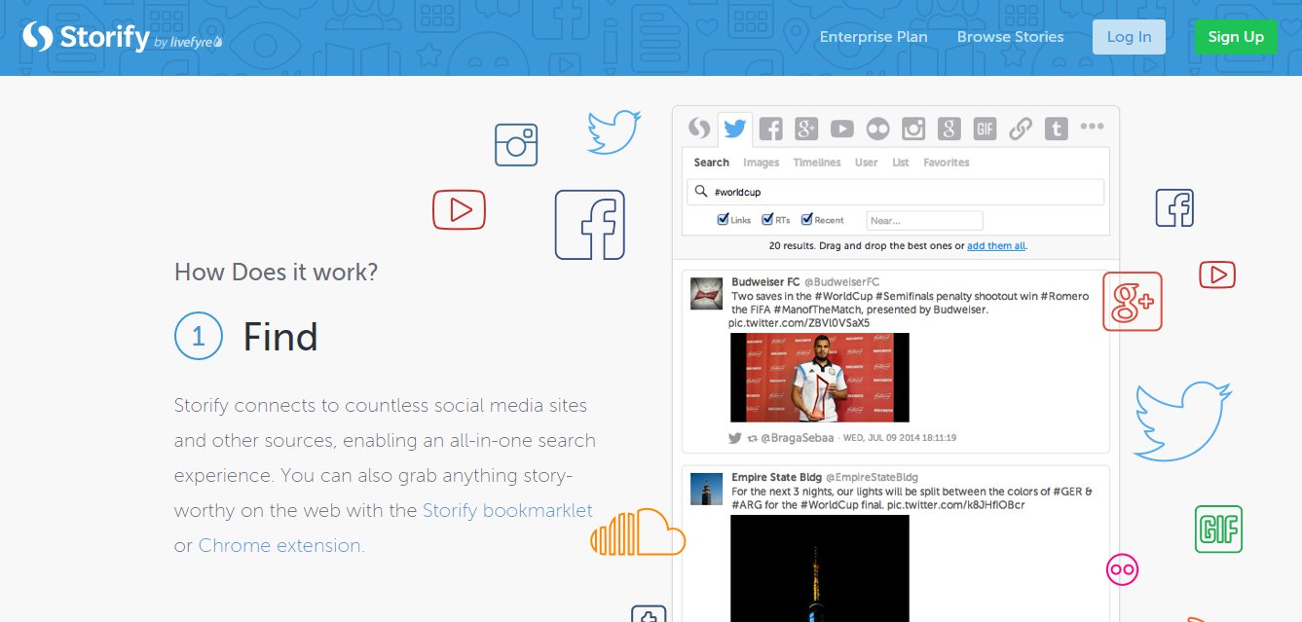The width and height of the screenshot is (1302, 622).
Task: Open the Budweiser FC avatar thumbnail
Action: (x=707, y=294)
